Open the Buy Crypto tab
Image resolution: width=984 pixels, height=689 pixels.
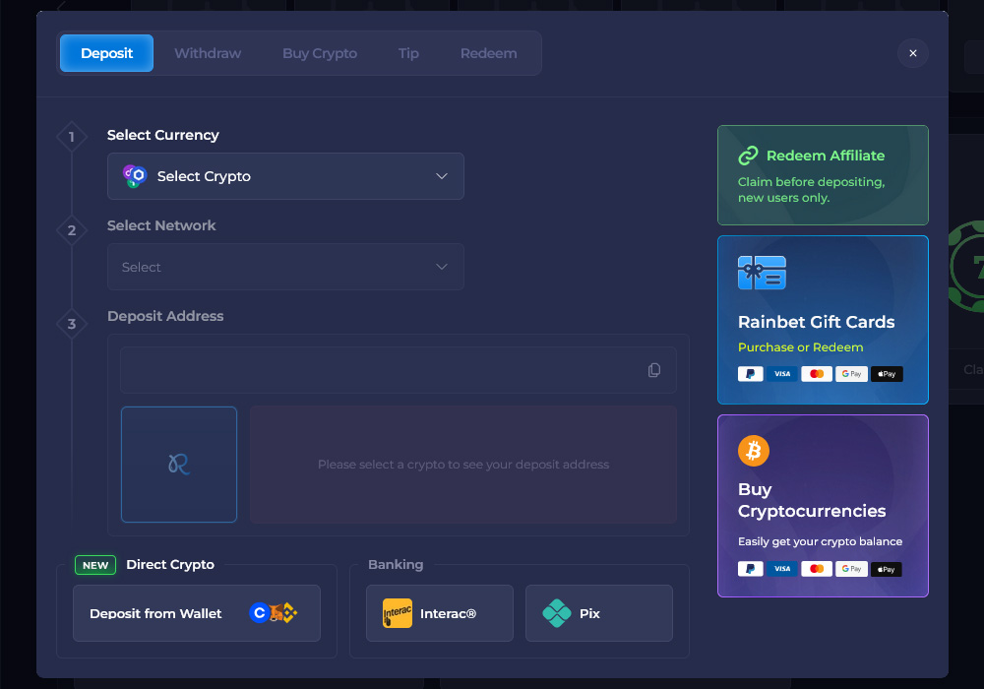[x=320, y=53]
